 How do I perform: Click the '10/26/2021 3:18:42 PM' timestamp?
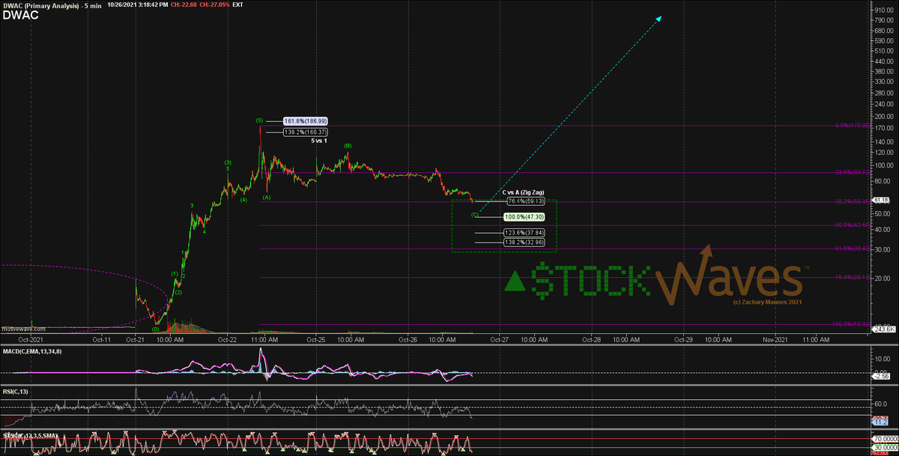137,4
